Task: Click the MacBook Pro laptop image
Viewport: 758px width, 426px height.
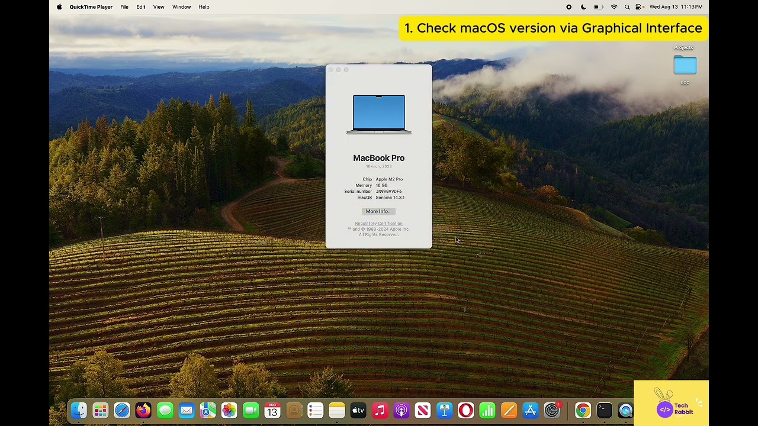Action: [x=379, y=114]
